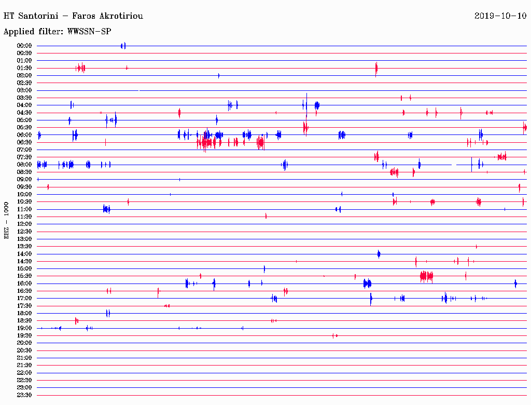Click the 05:30 time label

(24, 128)
